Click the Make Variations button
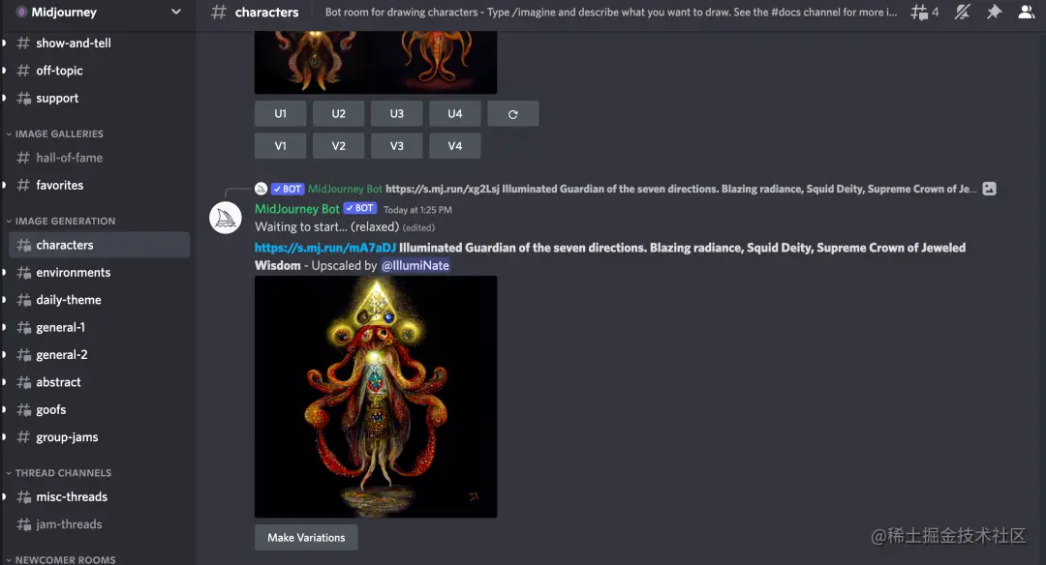This screenshot has width=1046, height=565. click(306, 538)
